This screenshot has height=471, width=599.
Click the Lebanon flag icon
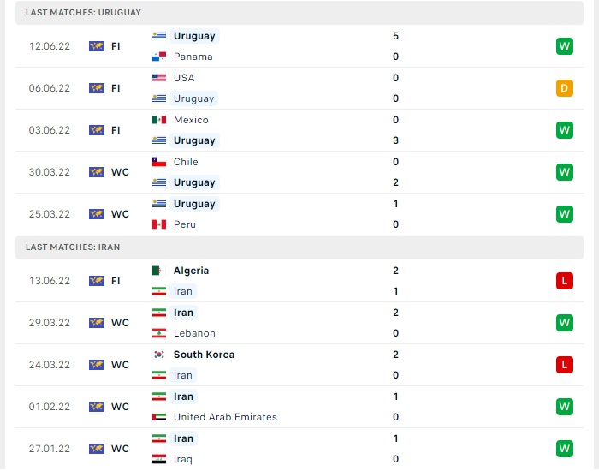[159, 333]
